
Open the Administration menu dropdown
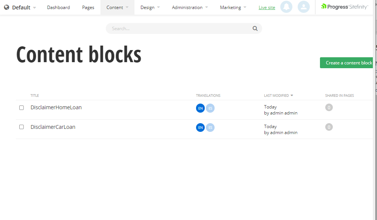pyautogui.click(x=190, y=8)
